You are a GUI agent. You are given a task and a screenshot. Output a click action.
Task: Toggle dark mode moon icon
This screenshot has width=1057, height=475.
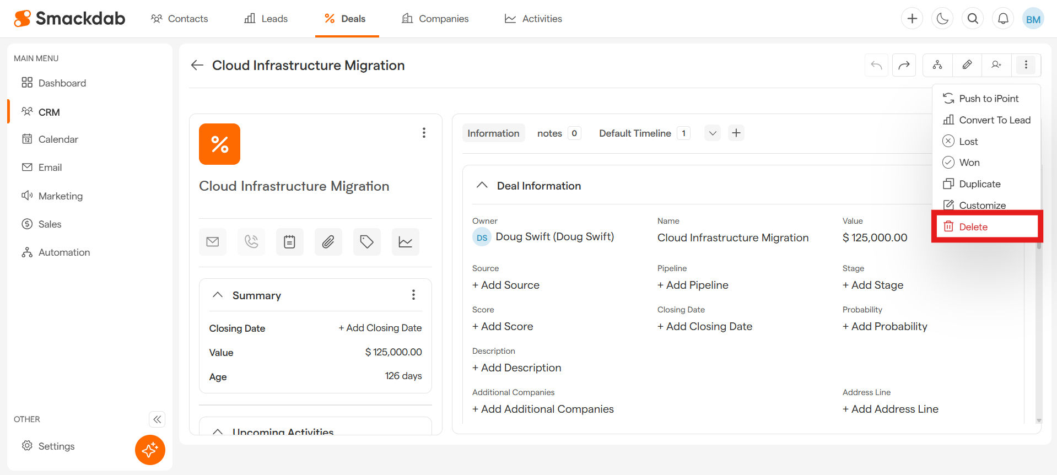tap(942, 19)
